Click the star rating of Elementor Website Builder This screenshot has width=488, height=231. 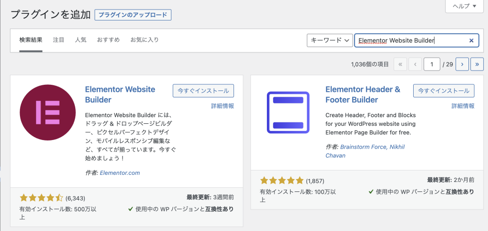click(x=41, y=198)
